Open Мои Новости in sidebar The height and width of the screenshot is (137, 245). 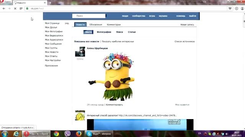pyautogui.click(x=52, y=52)
